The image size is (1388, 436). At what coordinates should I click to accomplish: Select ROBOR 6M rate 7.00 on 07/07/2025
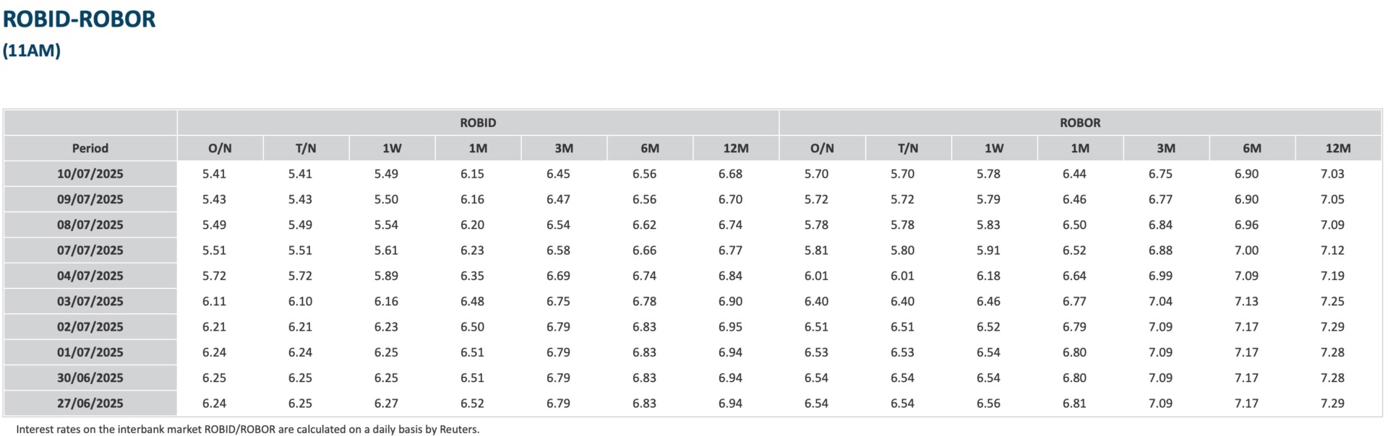click(x=1246, y=250)
